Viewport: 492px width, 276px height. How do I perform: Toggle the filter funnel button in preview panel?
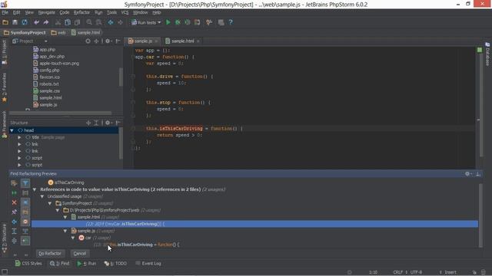click(x=25, y=183)
